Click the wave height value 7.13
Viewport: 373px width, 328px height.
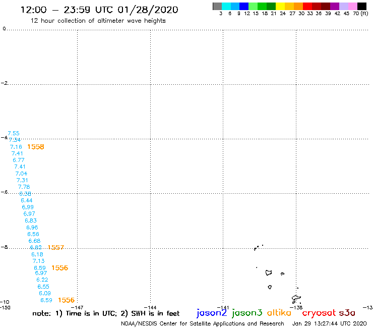pos(38,261)
